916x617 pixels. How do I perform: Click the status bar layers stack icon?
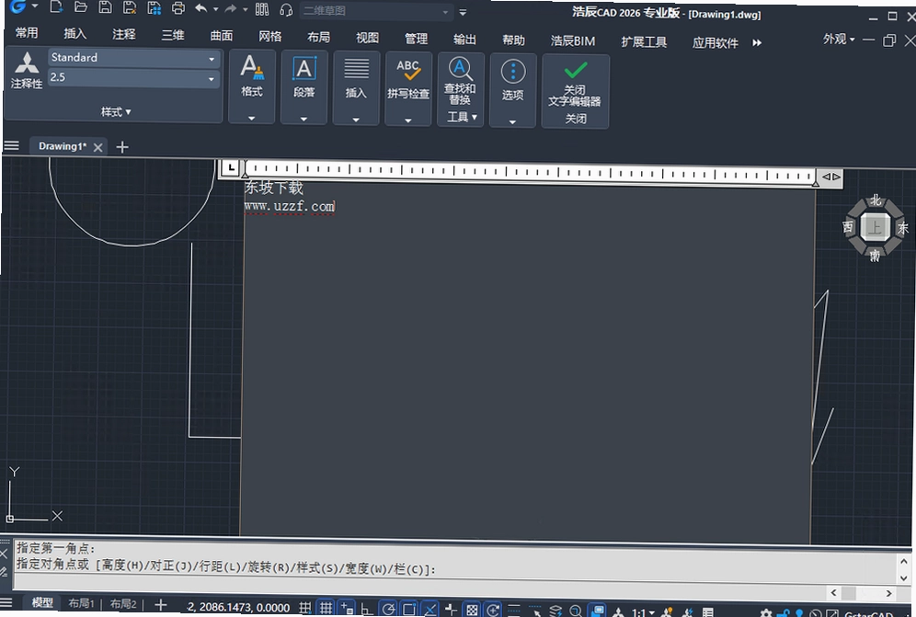(x=555, y=611)
